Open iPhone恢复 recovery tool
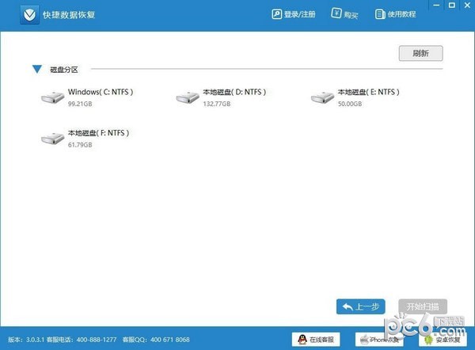Screen dimensions: 475x350 (x=378, y=340)
